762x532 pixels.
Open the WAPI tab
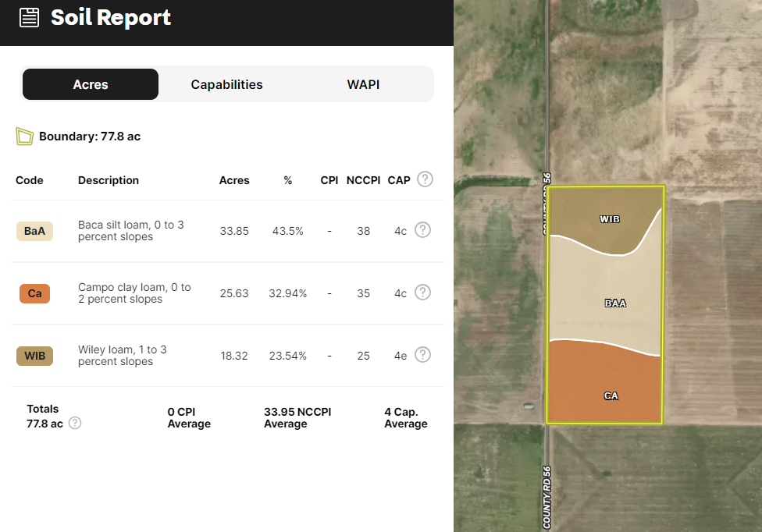(363, 84)
